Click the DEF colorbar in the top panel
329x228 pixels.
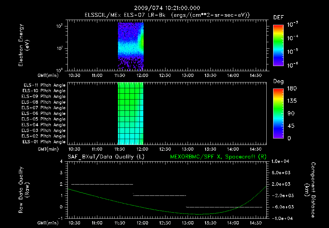(x=278, y=45)
